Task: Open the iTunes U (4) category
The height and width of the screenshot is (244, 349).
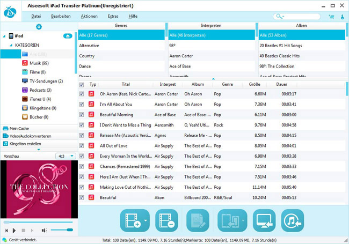Action: (x=37, y=99)
